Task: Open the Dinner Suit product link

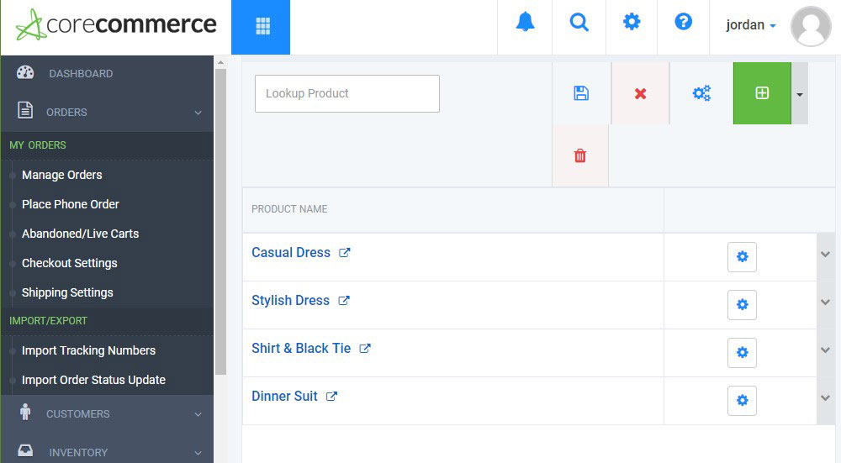Action: 284,396
